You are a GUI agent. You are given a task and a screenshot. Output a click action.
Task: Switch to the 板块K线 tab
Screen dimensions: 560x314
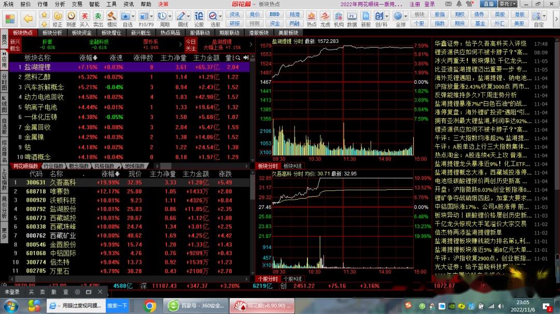point(292,166)
